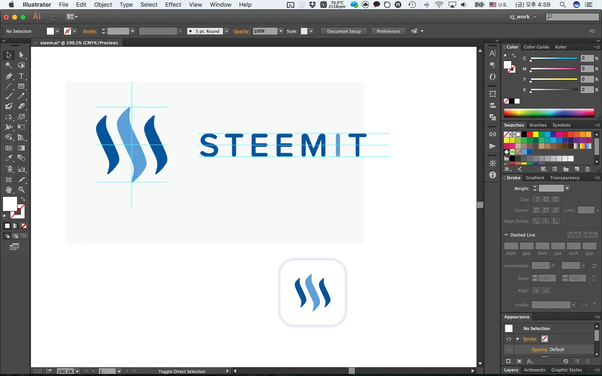The height and width of the screenshot is (376, 602).
Task: Open the Style dropdown in control bar
Action: [311, 31]
